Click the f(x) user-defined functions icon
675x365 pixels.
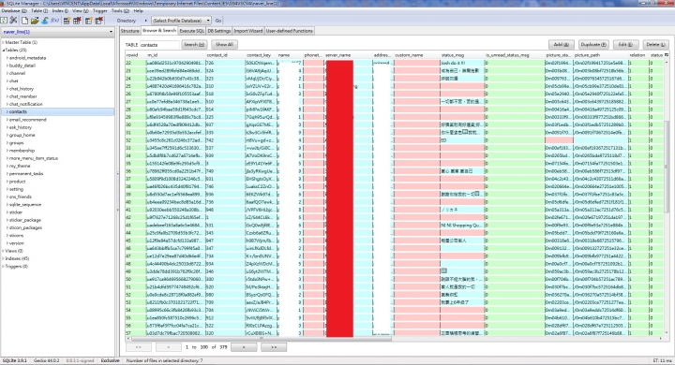tap(54, 21)
